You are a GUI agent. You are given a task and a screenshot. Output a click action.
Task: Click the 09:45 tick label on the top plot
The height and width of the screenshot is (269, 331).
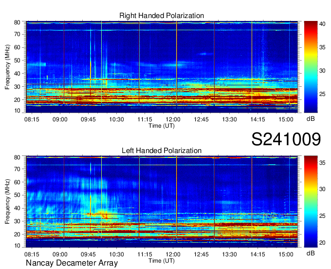[88, 119]
